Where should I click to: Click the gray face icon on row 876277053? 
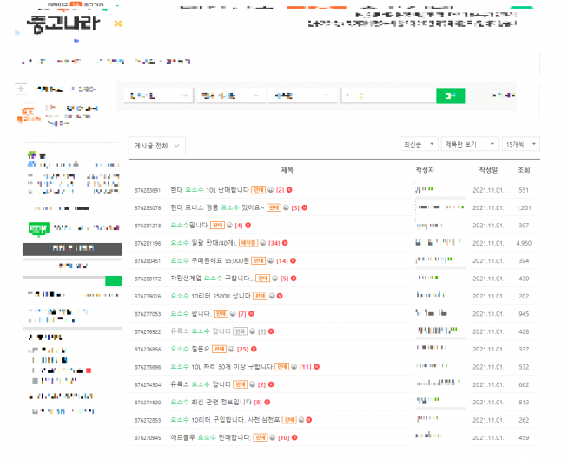[x=233, y=314]
